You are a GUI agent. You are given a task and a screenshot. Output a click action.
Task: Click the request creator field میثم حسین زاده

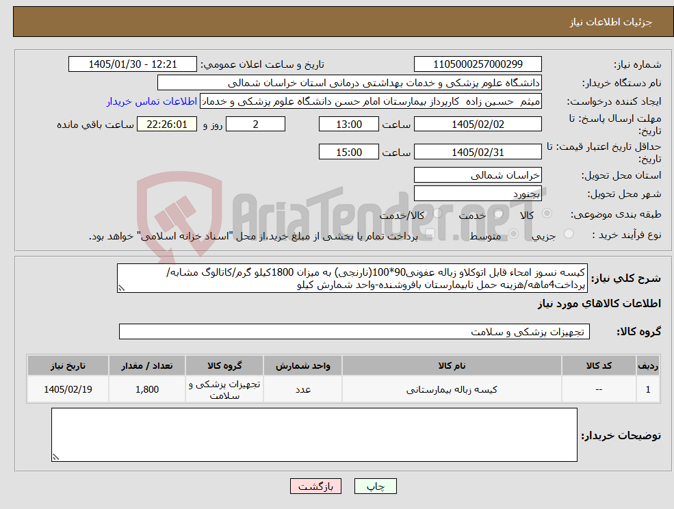[370, 101]
